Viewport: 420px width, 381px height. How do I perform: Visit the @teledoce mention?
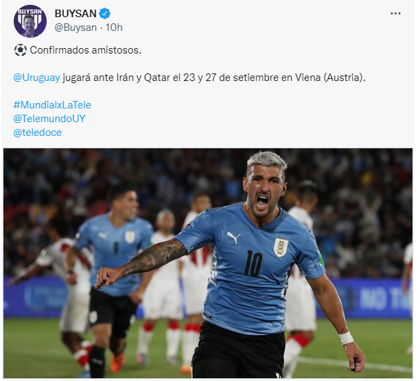point(38,132)
